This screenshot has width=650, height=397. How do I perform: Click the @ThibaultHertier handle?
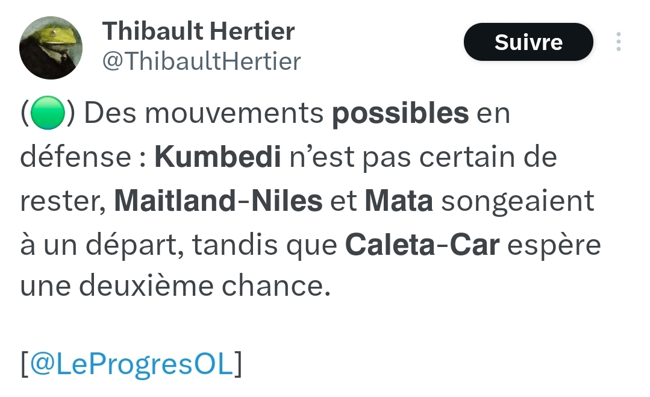(x=201, y=61)
